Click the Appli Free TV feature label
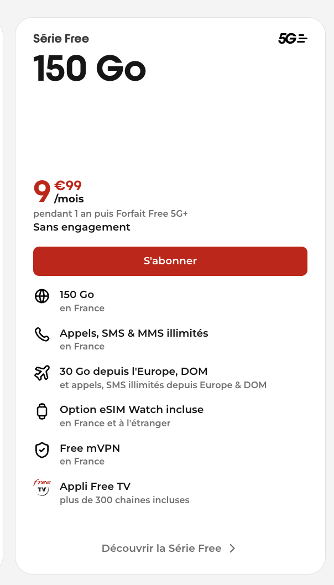This screenshot has width=334, height=585. (95, 487)
